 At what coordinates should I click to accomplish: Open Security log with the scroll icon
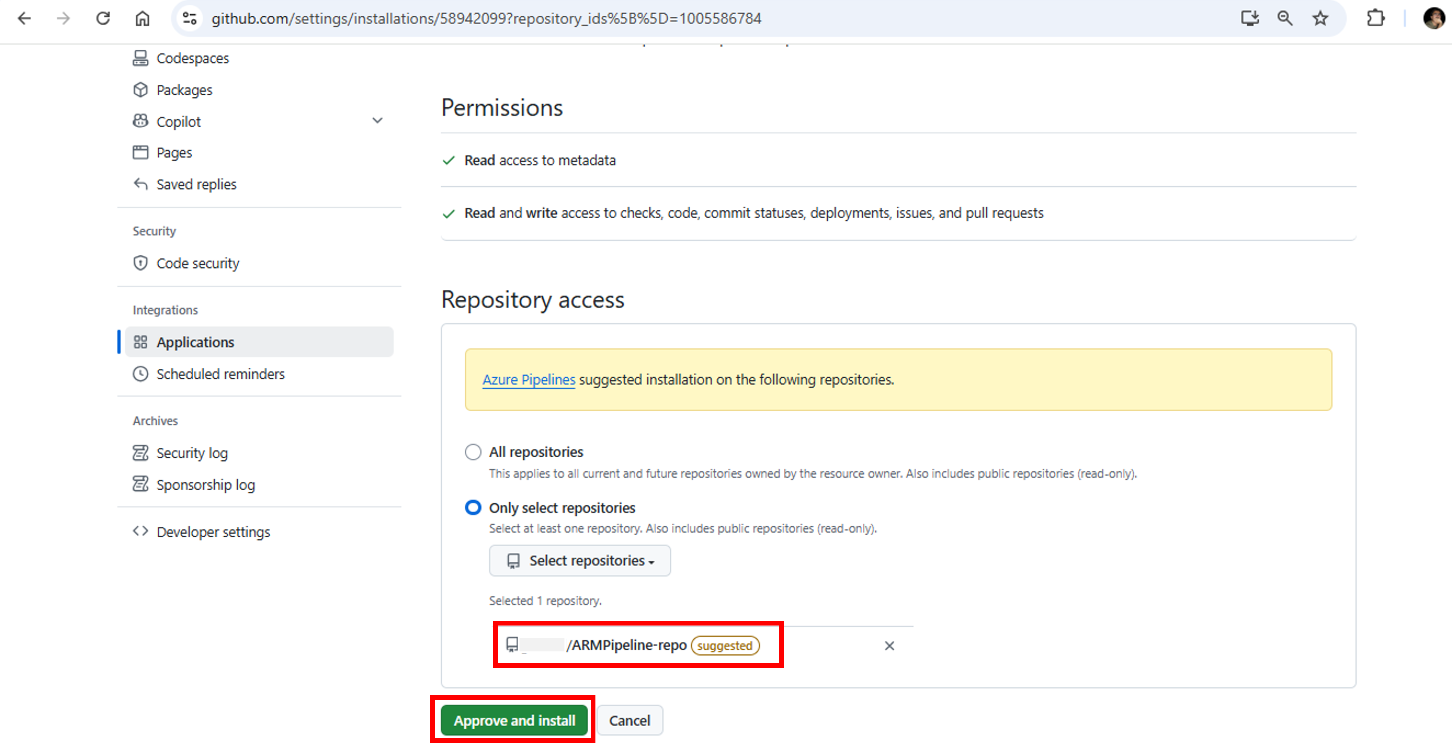[142, 453]
